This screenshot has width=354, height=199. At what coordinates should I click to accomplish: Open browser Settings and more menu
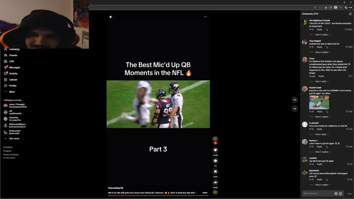pos(340,7)
